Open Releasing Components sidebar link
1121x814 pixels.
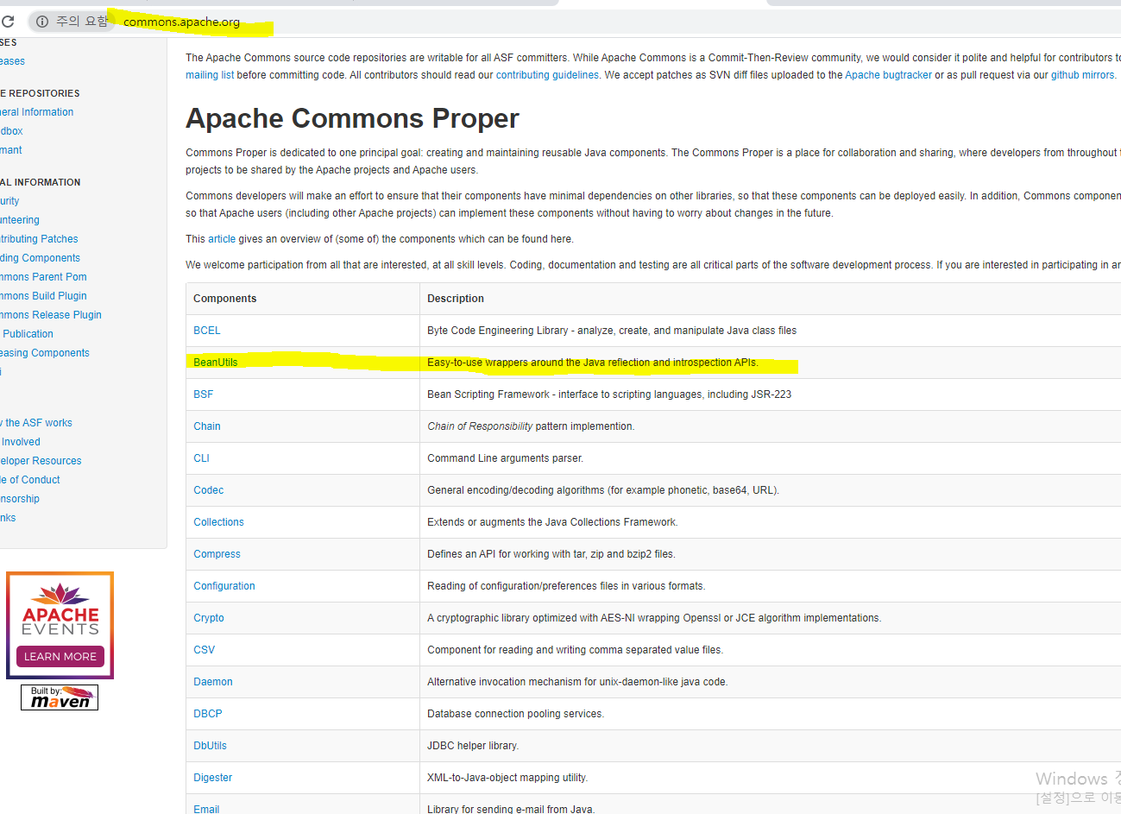pyautogui.click(x=45, y=353)
